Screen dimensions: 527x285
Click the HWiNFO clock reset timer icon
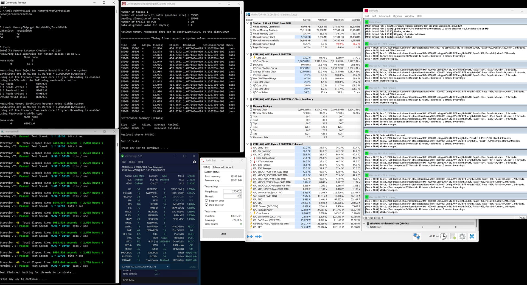443,236
